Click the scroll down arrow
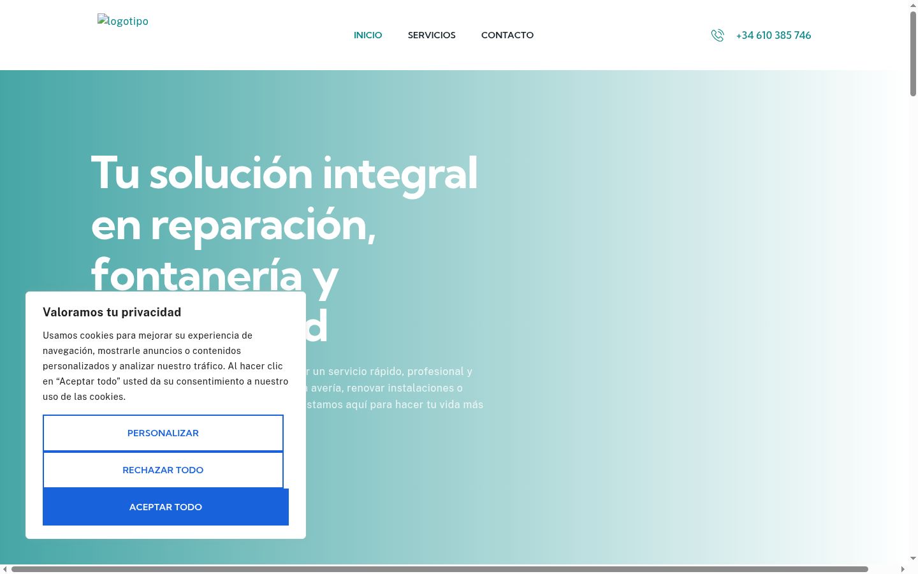Viewport: 918px width, 574px height. click(913, 559)
